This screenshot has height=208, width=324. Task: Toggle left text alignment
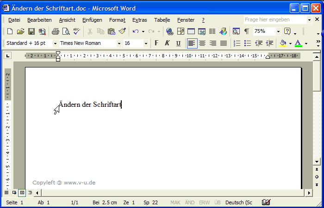[192, 43]
